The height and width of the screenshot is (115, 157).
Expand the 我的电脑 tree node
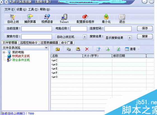4,52
